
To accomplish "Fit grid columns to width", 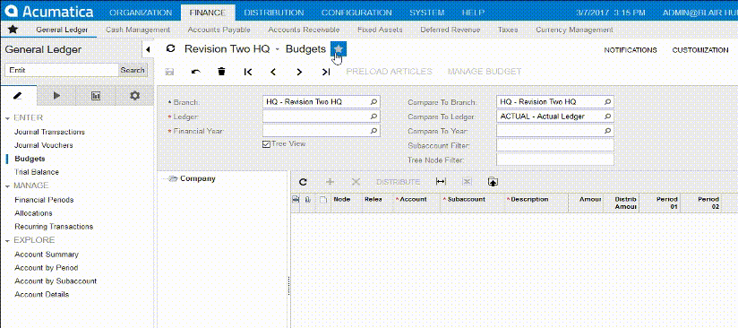I will 441,182.
